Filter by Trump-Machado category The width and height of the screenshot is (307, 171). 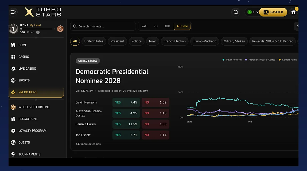(x=205, y=41)
